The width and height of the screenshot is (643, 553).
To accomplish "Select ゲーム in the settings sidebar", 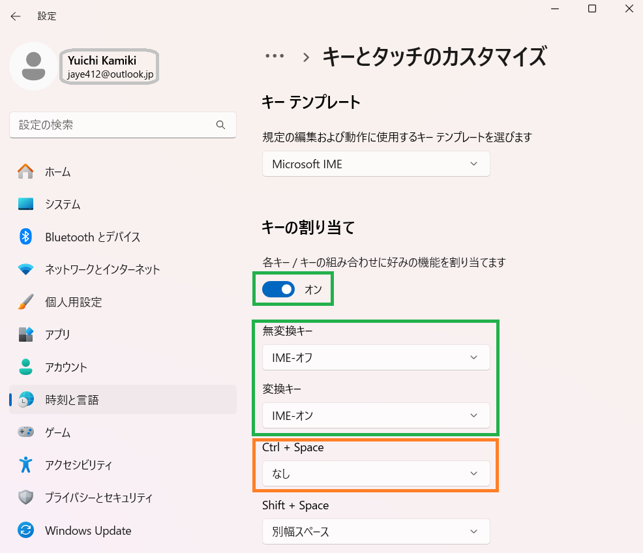I will 57,432.
